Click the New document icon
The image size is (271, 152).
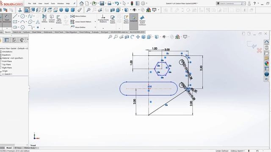tap(87, 3)
